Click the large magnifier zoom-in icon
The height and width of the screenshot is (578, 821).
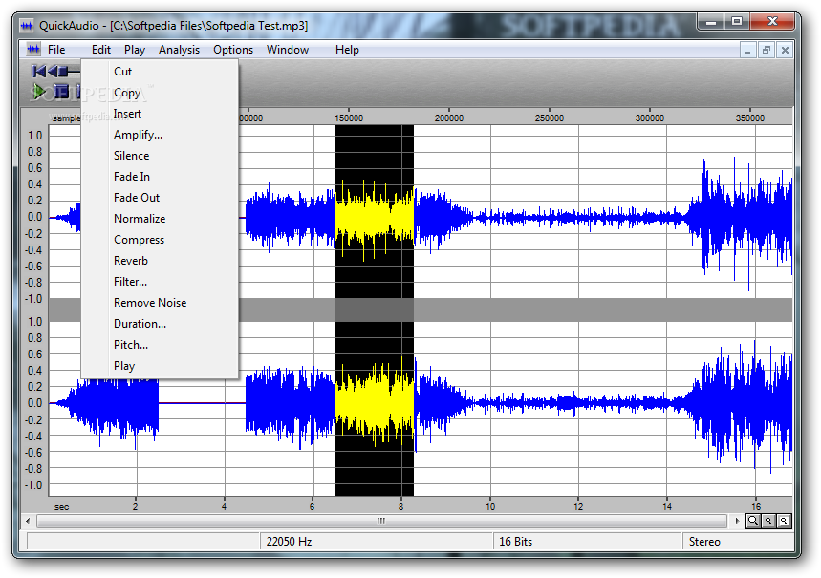[x=753, y=521]
